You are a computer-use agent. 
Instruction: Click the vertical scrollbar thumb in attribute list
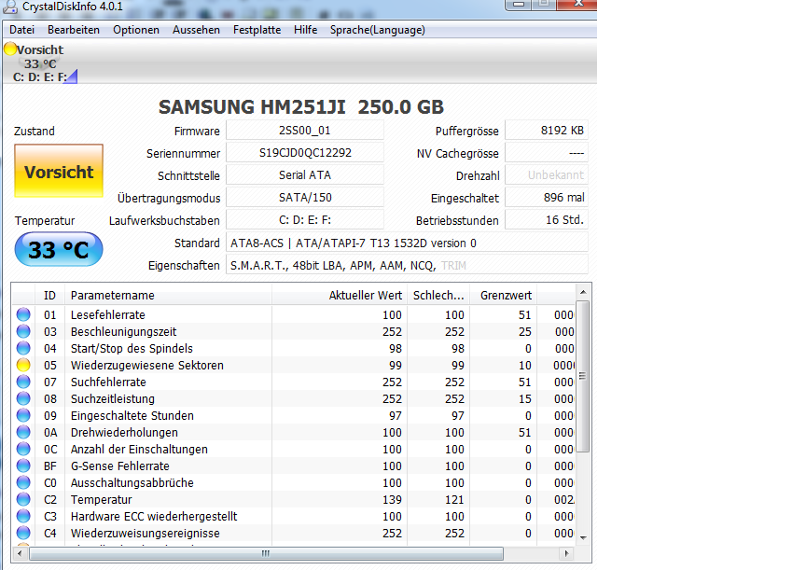tap(583, 376)
